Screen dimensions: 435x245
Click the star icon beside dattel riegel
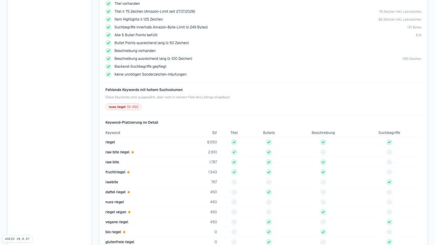(x=129, y=192)
